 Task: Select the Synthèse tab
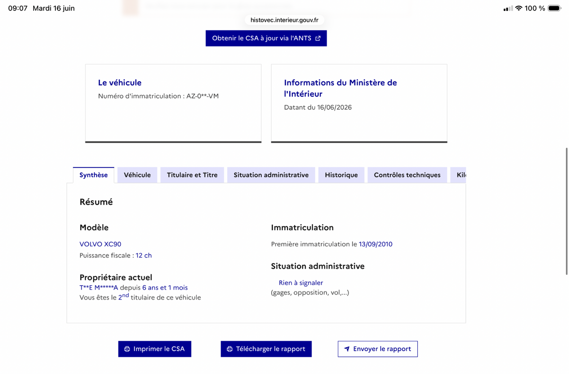(93, 175)
